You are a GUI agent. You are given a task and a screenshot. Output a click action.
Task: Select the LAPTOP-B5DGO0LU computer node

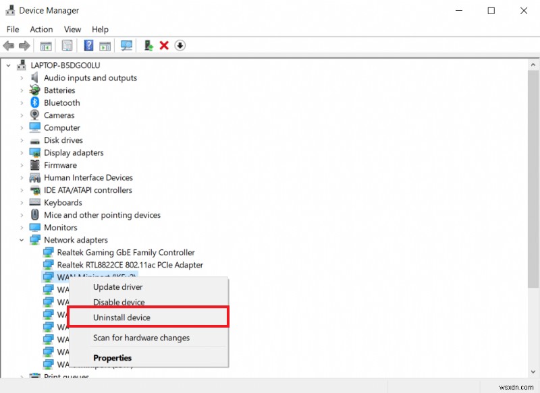click(63, 65)
